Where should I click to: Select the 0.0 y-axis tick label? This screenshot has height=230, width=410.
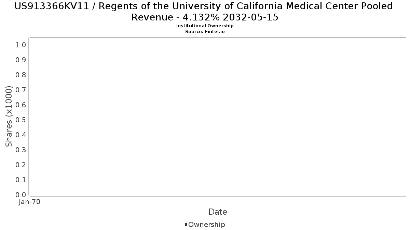21,195
